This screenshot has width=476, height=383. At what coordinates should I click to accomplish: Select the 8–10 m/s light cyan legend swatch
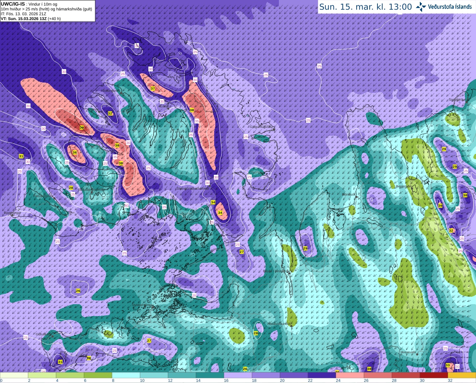pos(126,376)
